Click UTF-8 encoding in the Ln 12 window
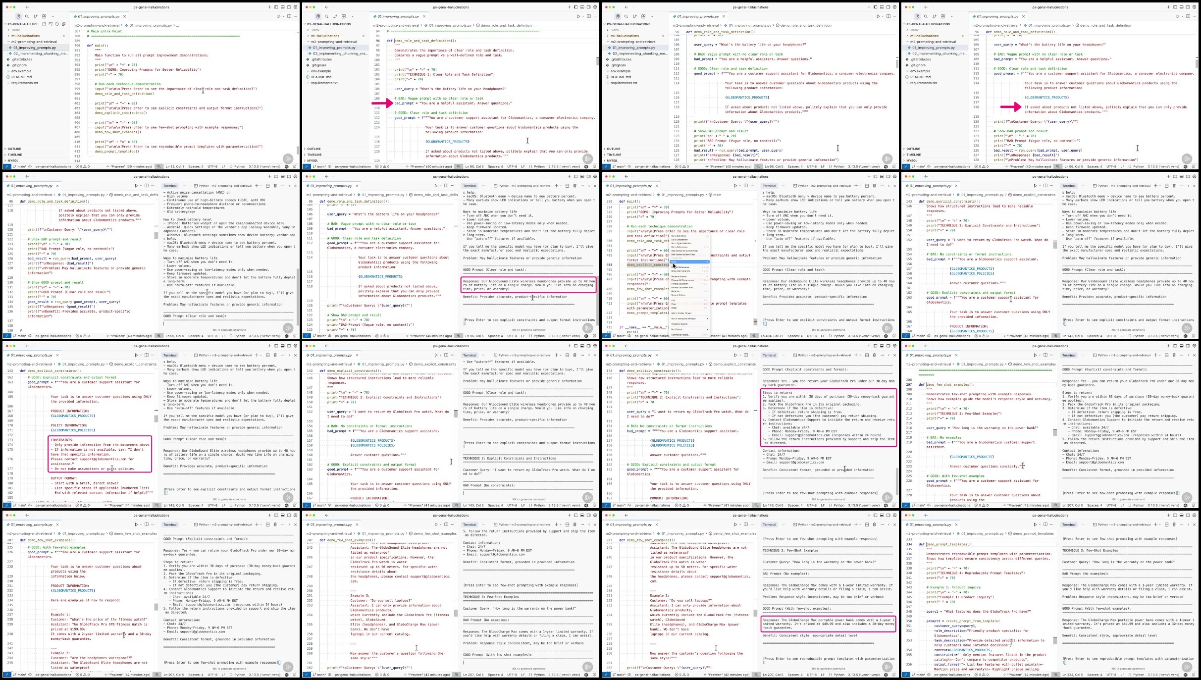The width and height of the screenshot is (1201, 680). tap(212, 166)
